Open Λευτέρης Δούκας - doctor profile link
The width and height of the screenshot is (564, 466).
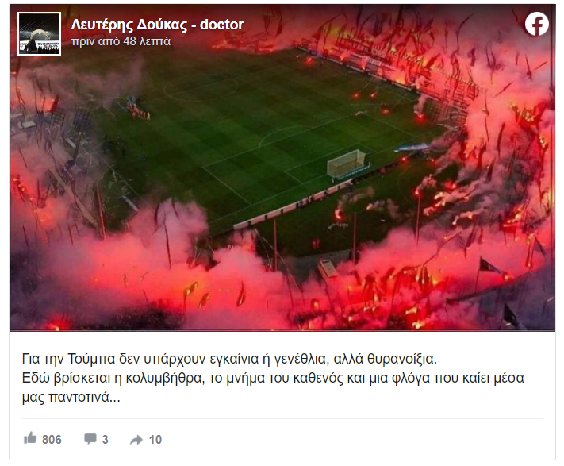click(158, 25)
